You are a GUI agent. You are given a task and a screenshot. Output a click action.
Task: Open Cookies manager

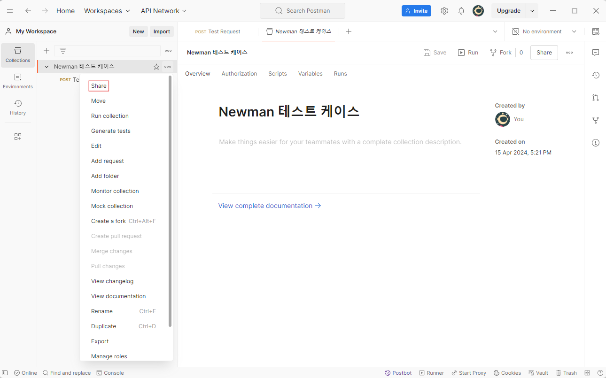pyautogui.click(x=507, y=373)
